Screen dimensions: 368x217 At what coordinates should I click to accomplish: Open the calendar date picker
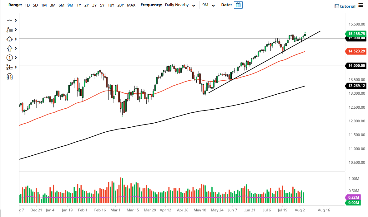[238, 5]
